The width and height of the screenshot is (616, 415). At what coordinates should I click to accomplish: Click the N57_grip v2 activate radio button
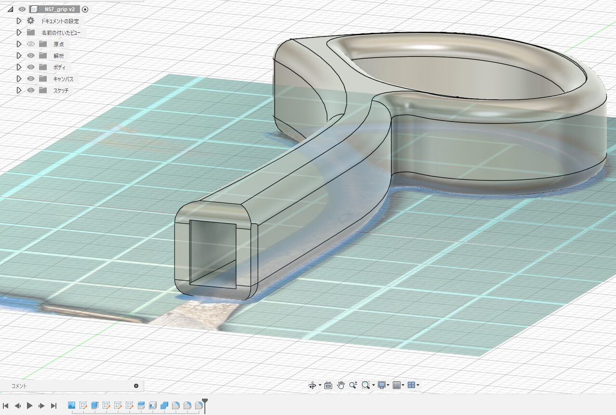[x=85, y=9]
